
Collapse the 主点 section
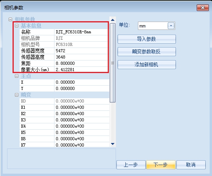pos(16,76)
